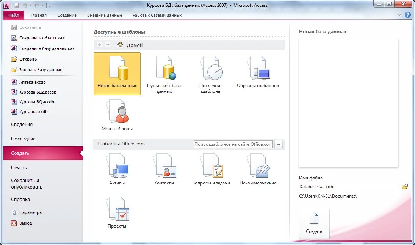
Task: Select the Проекты template
Action: point(117,212)
